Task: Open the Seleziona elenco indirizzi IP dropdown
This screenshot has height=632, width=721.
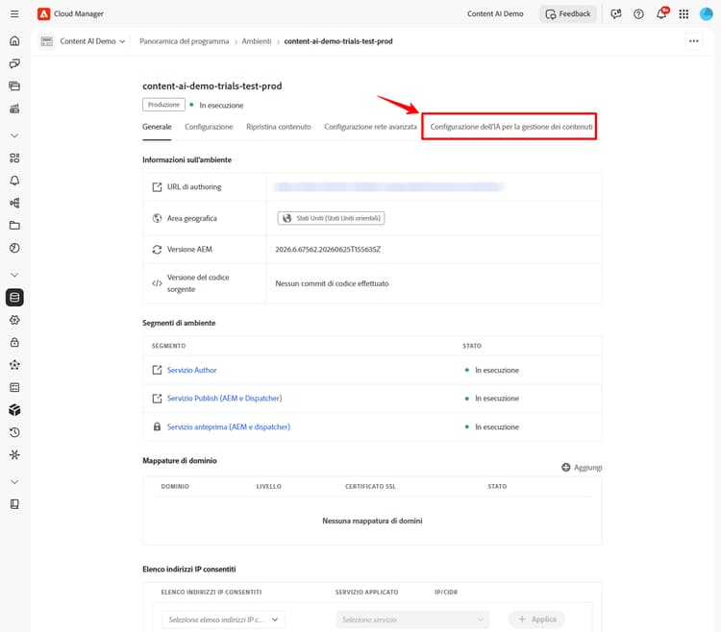Action: tap(223, 620)
